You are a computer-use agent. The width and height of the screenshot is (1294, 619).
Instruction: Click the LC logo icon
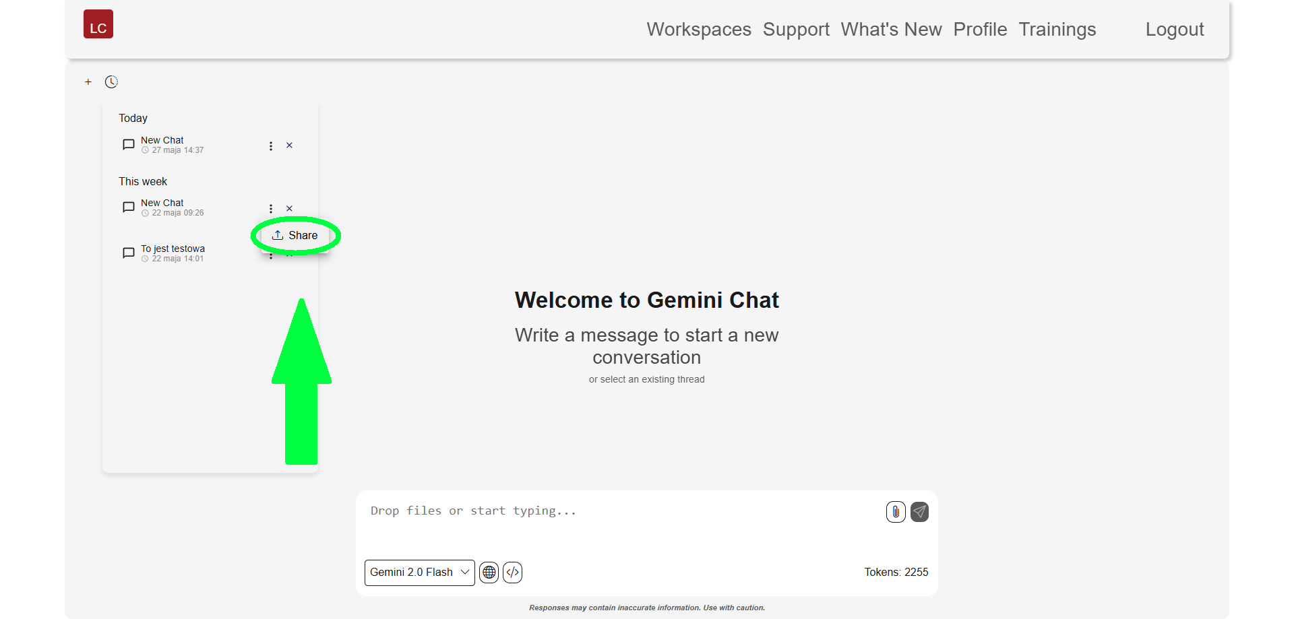click(x=98, y=24)
